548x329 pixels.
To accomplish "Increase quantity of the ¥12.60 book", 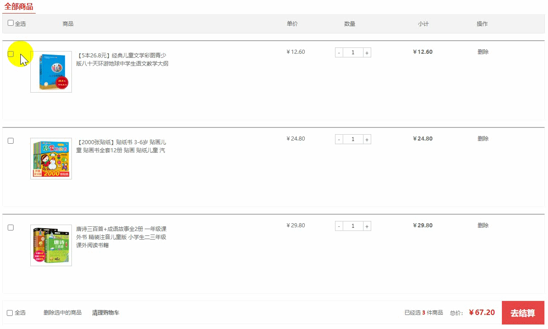I will pos(367,53).
